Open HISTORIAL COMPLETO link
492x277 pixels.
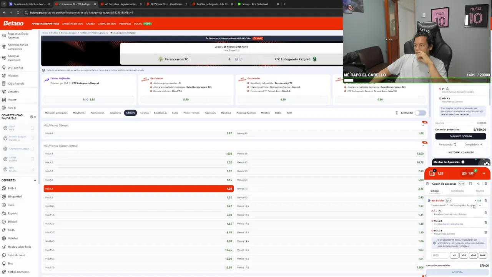pos(461,152)
